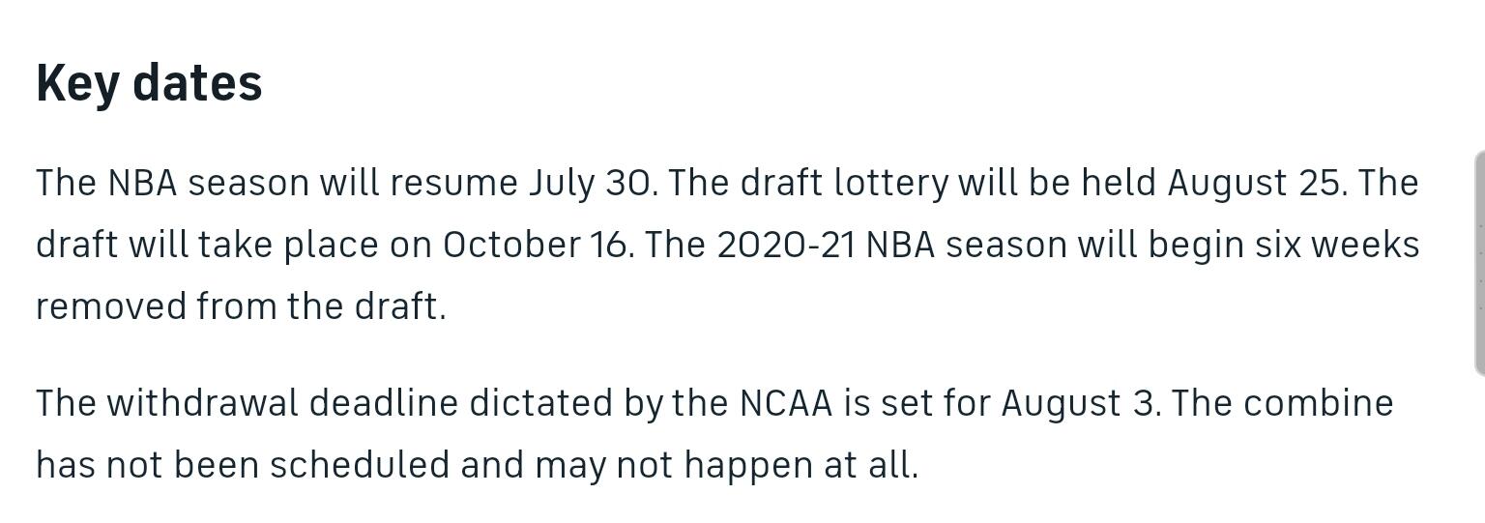Viewport: 1485px width, 523px height.
Task: Click "NBA" in "The NBA season will resume"
Action: [142, 183]
